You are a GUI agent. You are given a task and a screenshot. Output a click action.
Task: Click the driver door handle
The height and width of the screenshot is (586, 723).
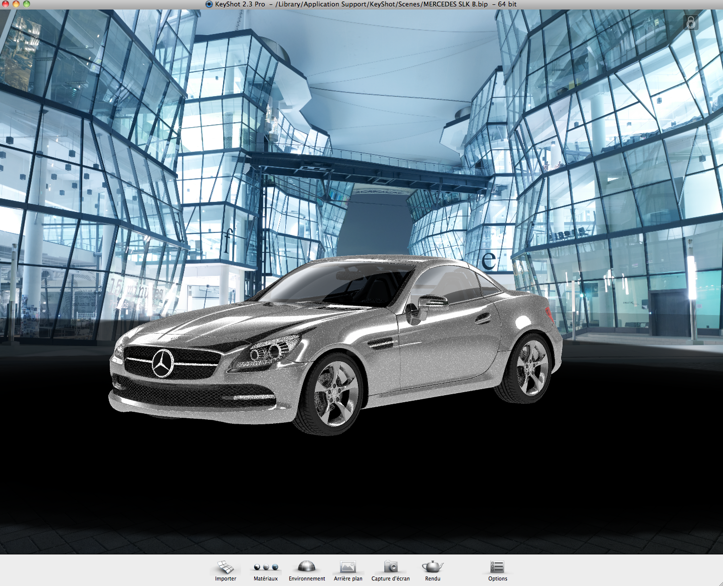tap(483, 319)
